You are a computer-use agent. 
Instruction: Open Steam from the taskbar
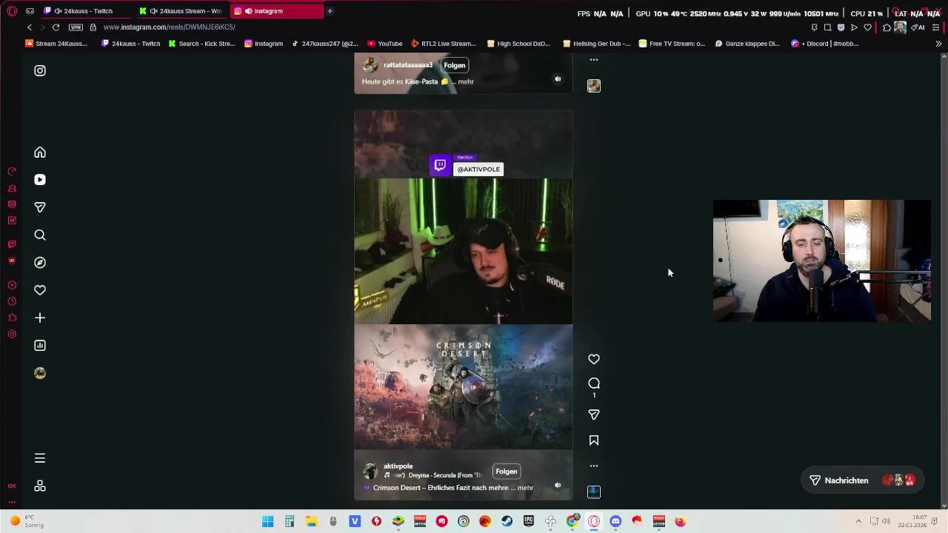pos(507,522)
